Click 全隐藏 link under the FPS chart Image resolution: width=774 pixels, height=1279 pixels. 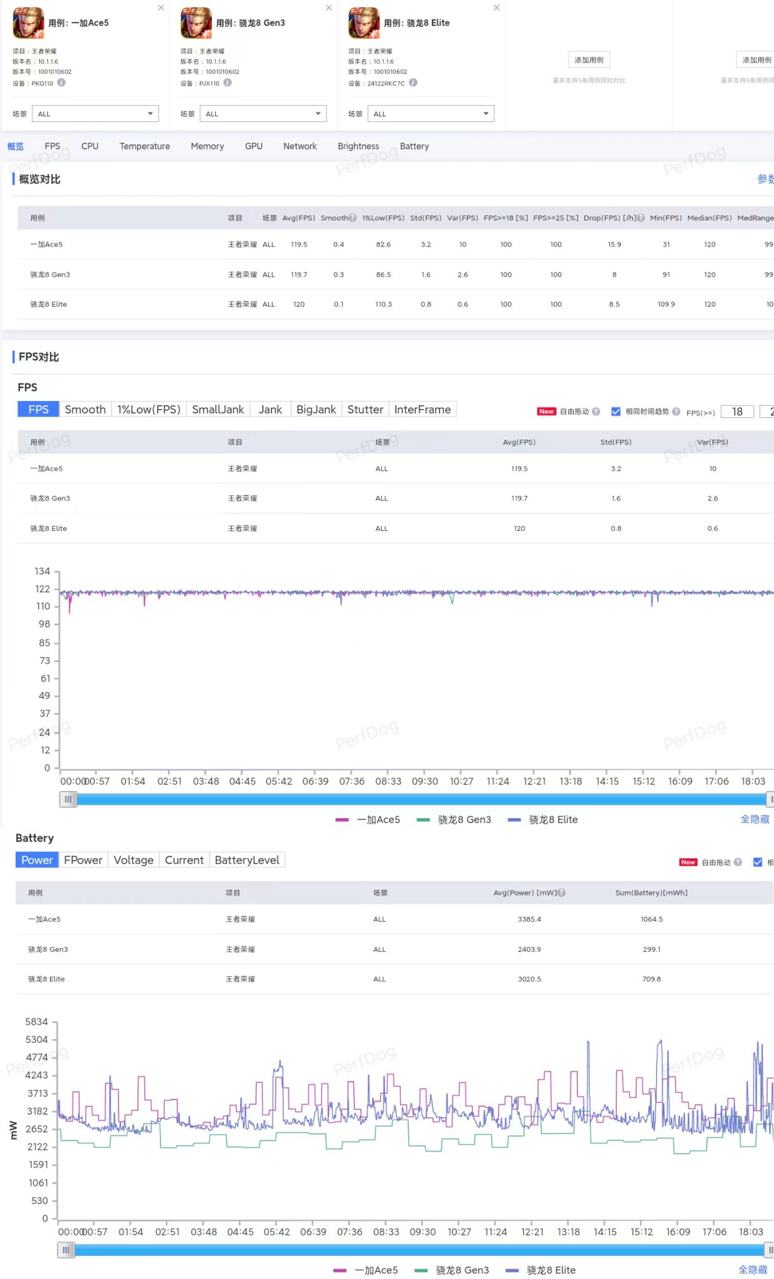[755, 819]
